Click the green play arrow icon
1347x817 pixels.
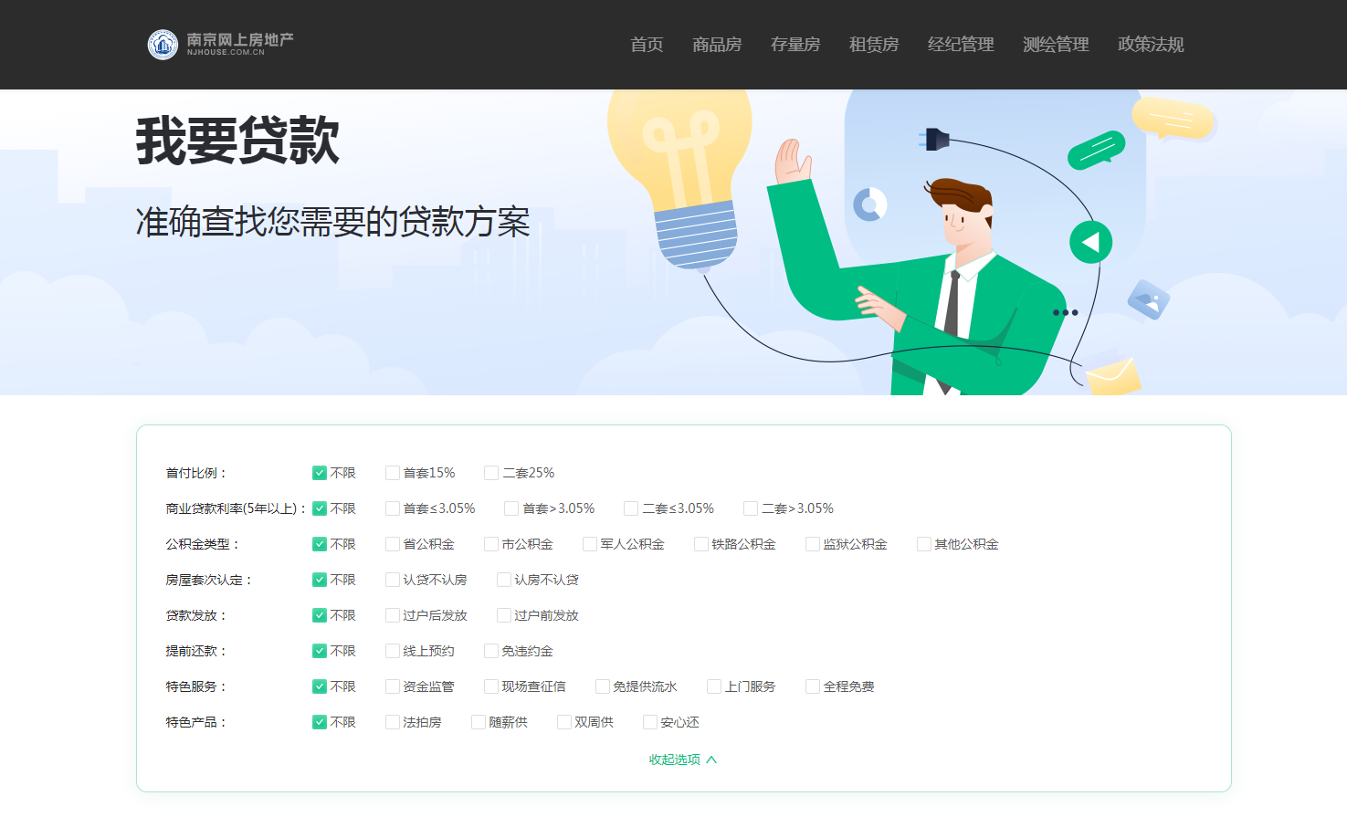1090,242
